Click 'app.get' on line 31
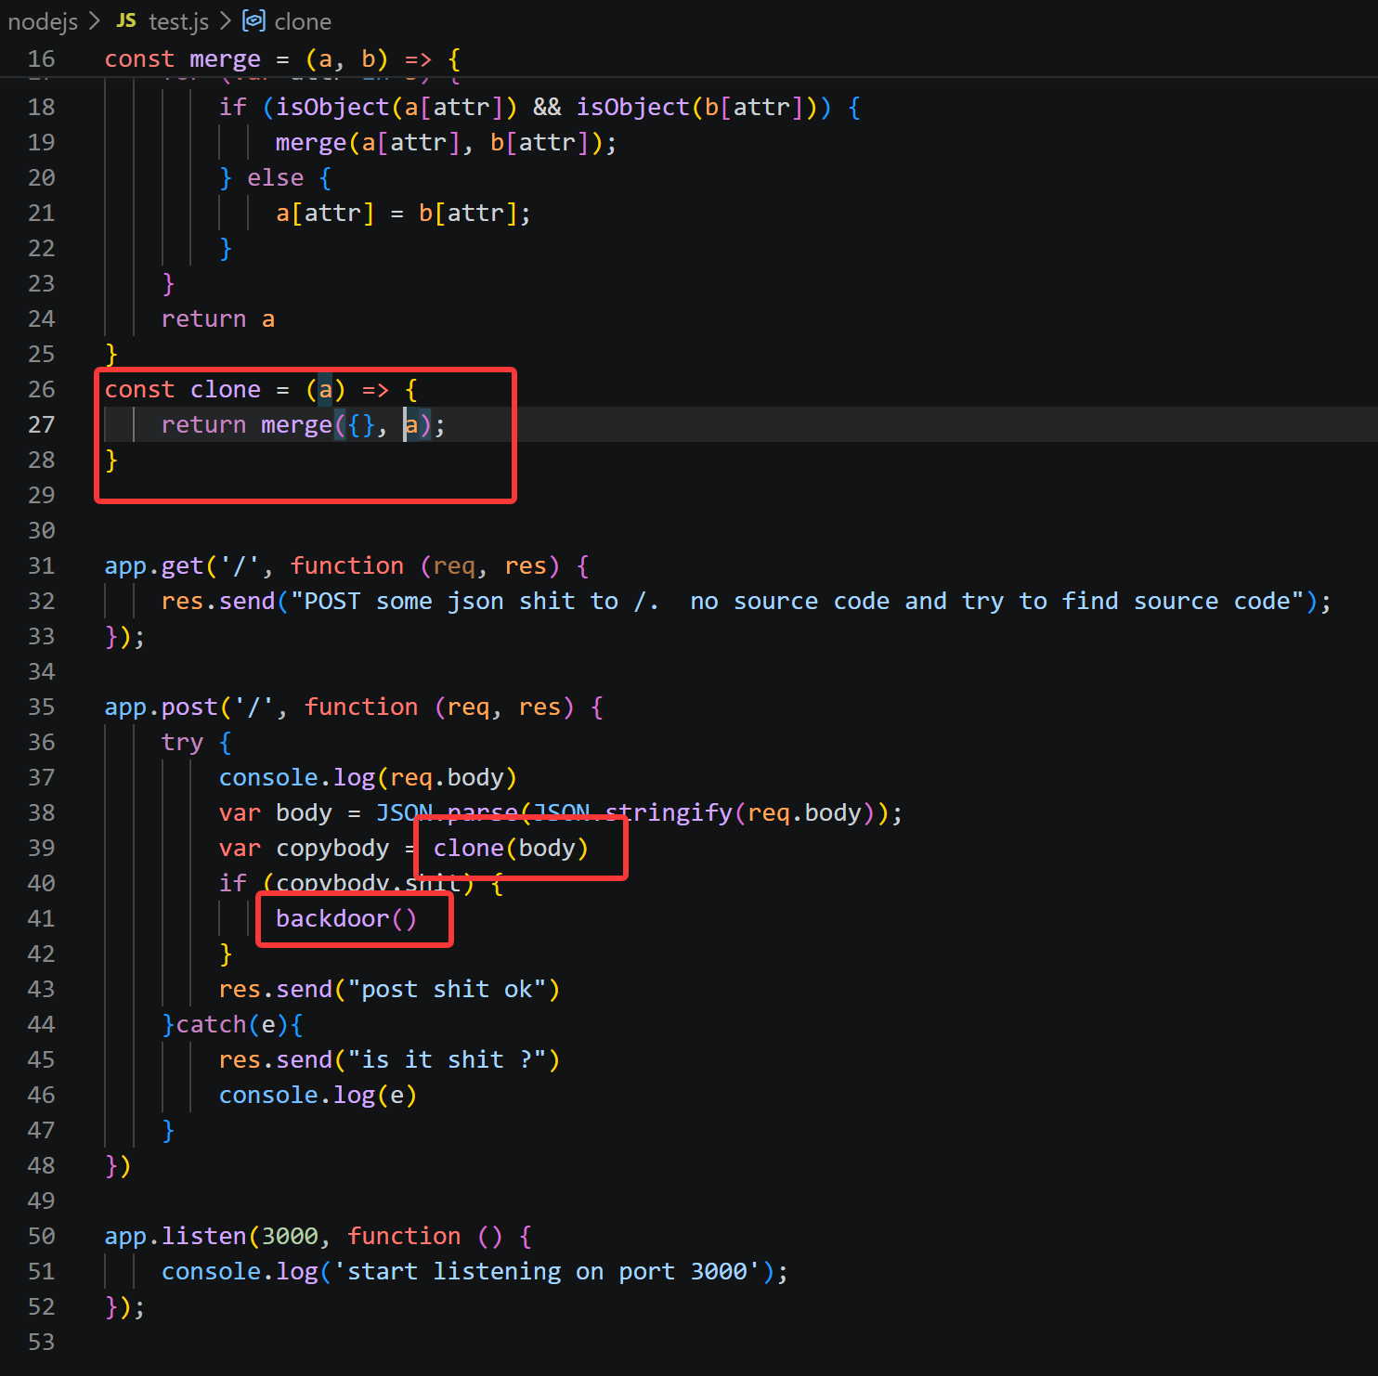Image resolution: width=1378 pixels, height=1376 pixels. pyautogui.click(x=153, y=565)
